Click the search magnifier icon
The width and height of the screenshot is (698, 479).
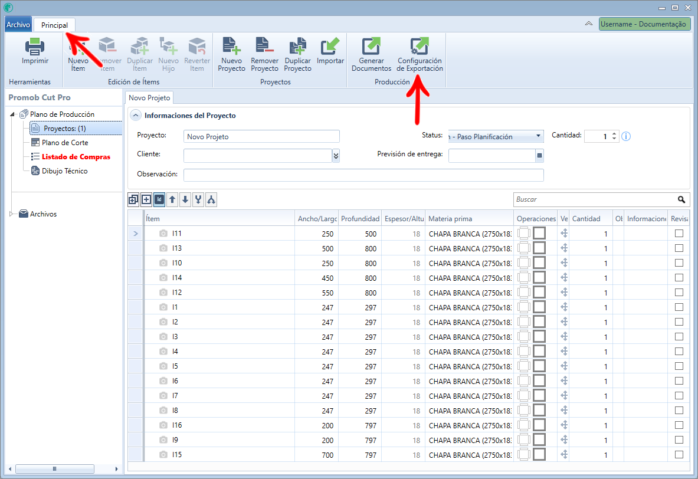681,199
